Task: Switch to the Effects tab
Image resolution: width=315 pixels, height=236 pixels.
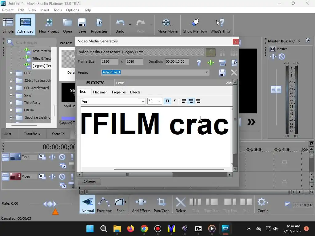Action: (135, 92)
